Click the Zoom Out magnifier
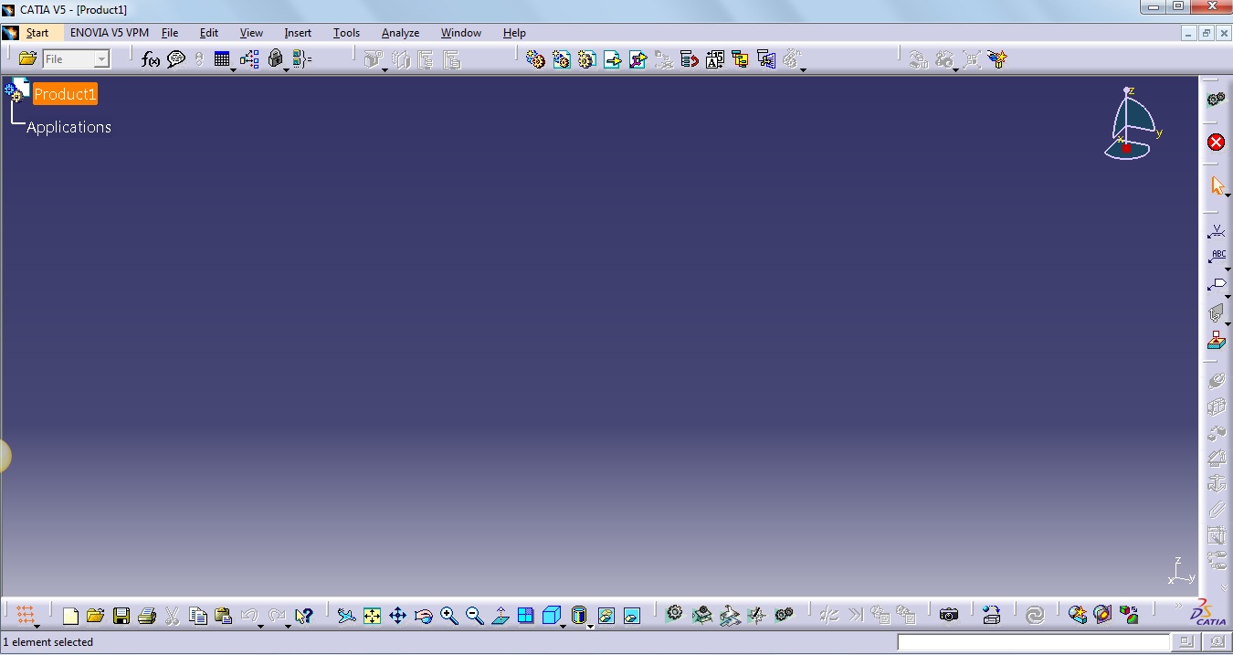The image size is (1233, 655). point(474,616)
